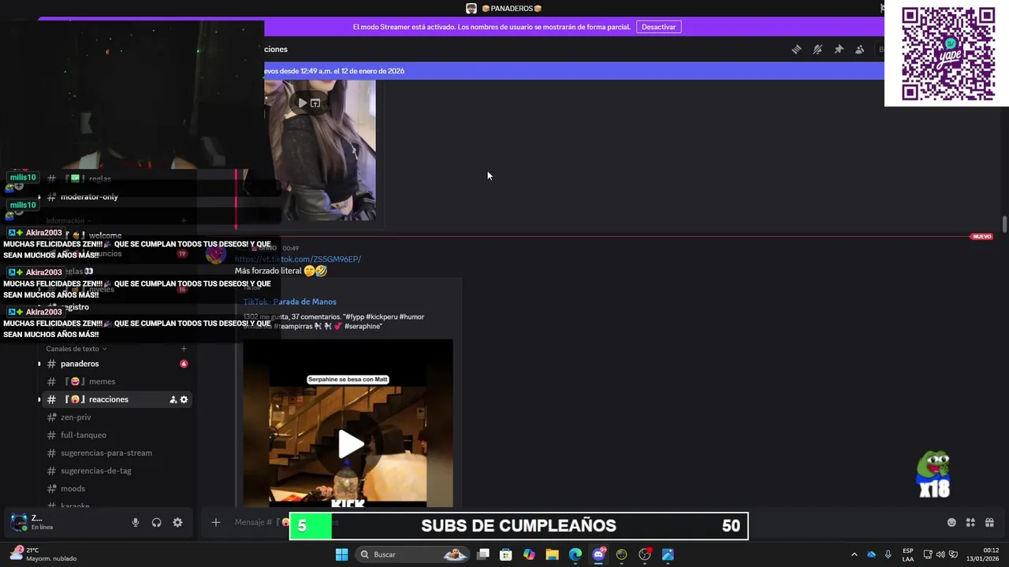Click the user avatar showing En línea
The width and height of the screenshot is (1009, 567).
click(x=18, y=522)
